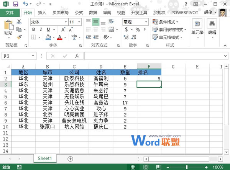This screenshot has width=230, height=170.
Task: Click the merge and center icon
Action: pyautogui.click(x=111, y=29)
